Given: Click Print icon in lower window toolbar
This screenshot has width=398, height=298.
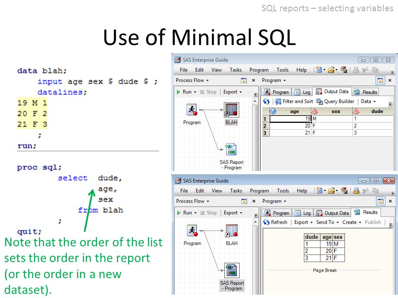Looking at the screenshot, I should pyautogui.click(x=357, y=191).
